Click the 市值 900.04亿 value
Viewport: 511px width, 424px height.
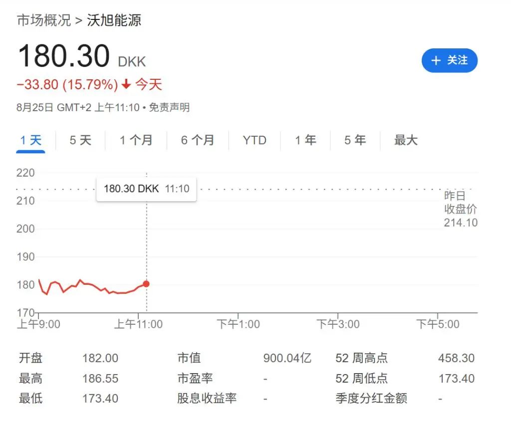[287, 358]
